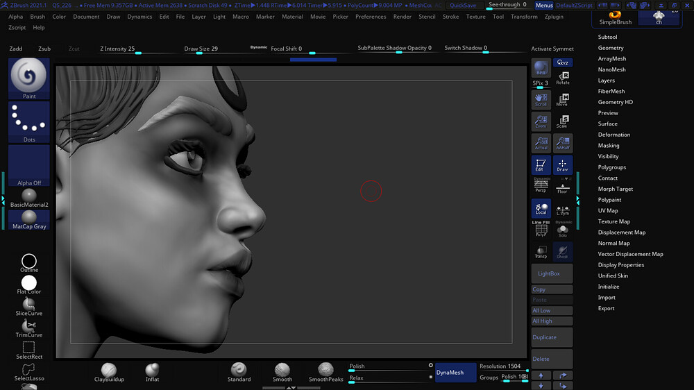Activate the SelectLasso tool

pyautogui.click(x=29, y=371)
